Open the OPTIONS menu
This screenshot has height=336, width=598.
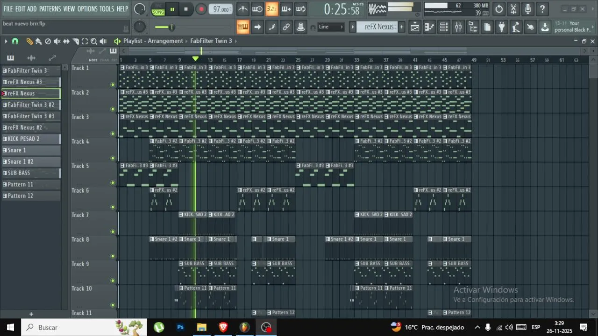pyautogui.click(x=87, y=9)
